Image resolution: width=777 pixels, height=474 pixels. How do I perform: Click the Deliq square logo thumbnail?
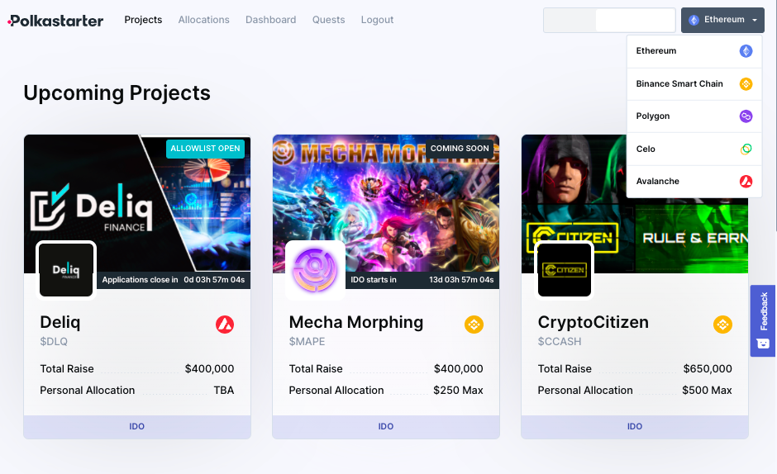(x=66, y=270)
